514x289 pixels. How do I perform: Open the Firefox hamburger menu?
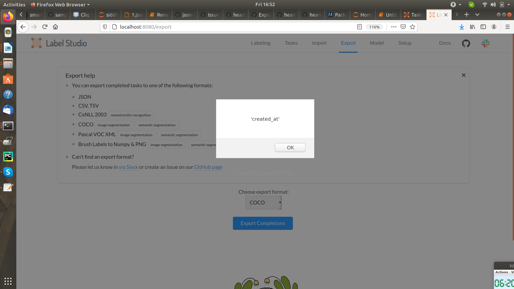click(x=507, y=27)
